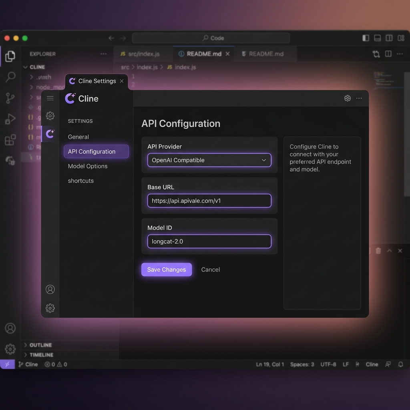Viewport: 410px width, 410px height.
Task: Click the open changes icon in editor toolbar
Action: pyautogui.click(x=376, y=54)
